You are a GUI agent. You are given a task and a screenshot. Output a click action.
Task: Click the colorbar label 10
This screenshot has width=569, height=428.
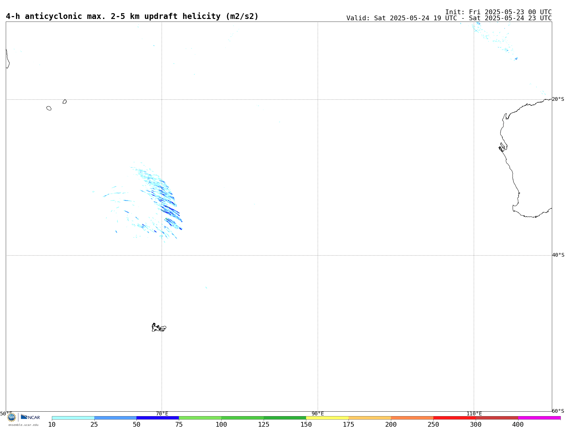[52, 424]
